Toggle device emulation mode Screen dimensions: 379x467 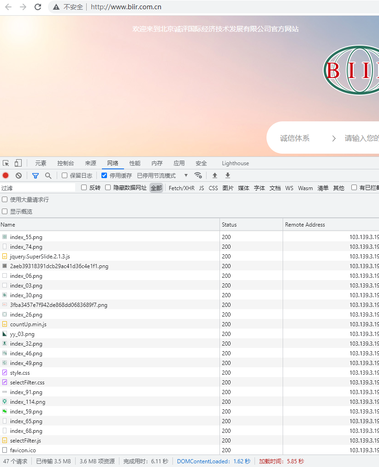click(18, 163)
